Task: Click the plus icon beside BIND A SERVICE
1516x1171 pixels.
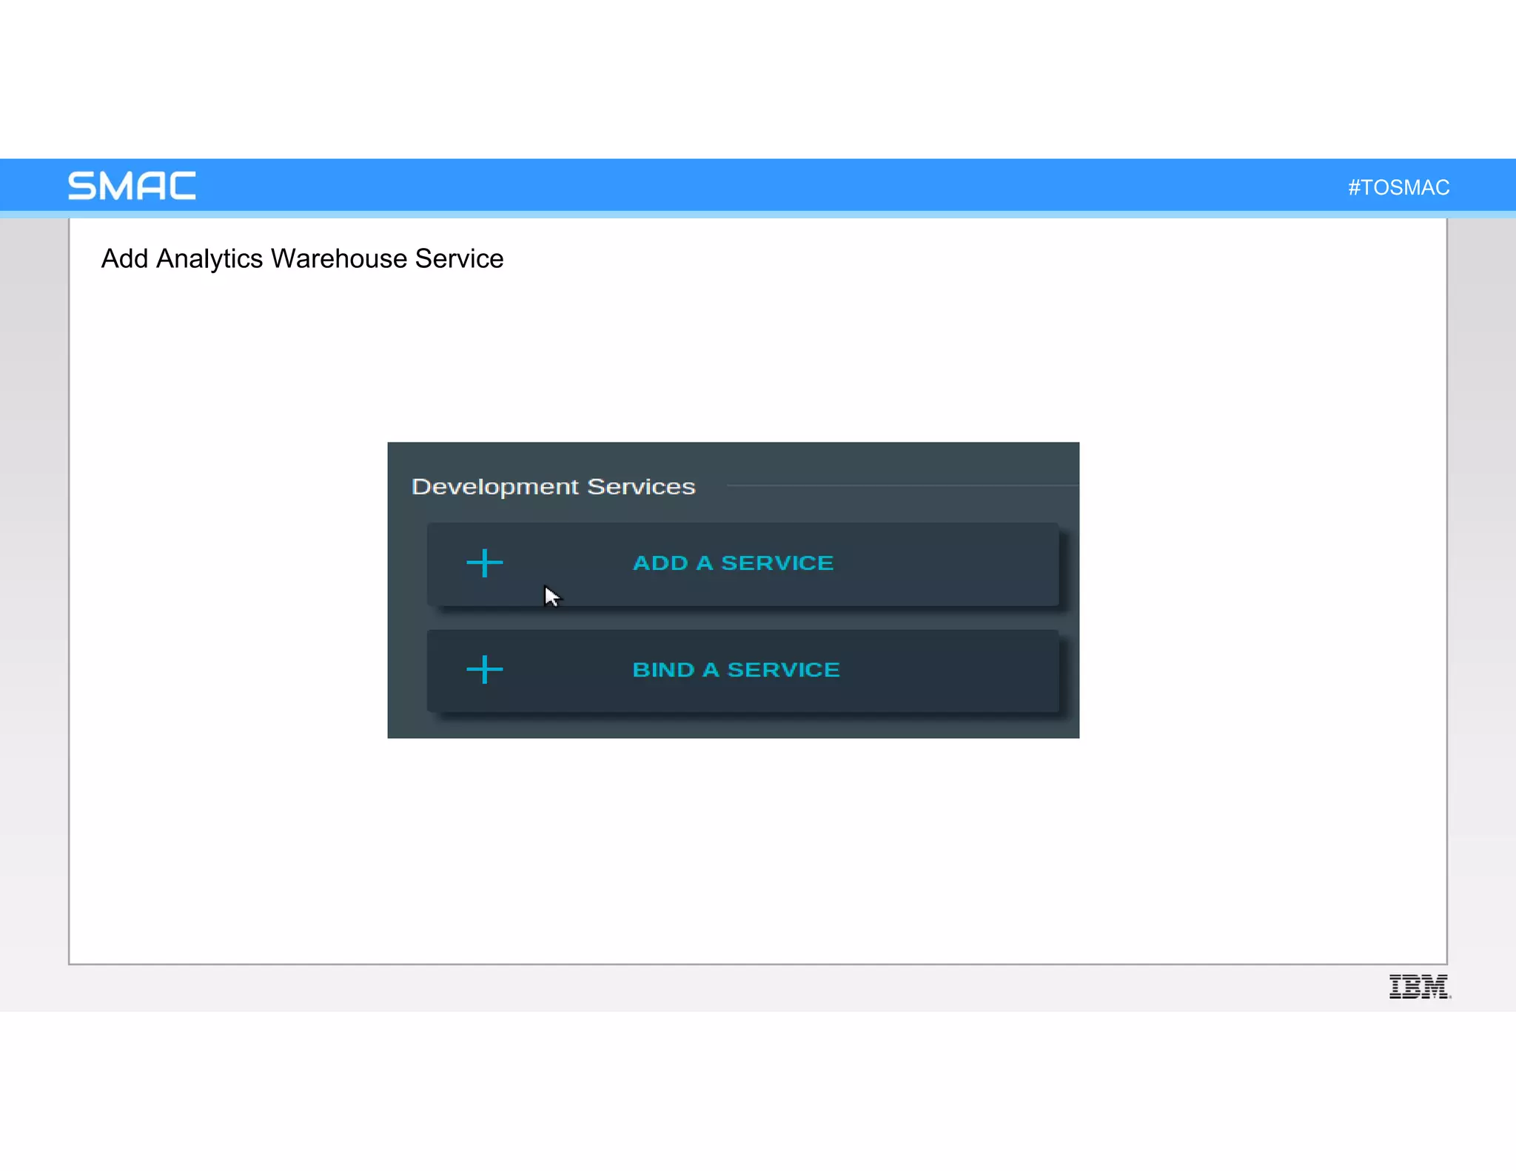Action: pyautogui.click(x=485, y=670)
